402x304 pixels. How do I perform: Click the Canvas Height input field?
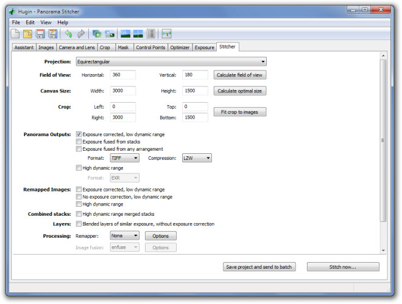[195, 91]
